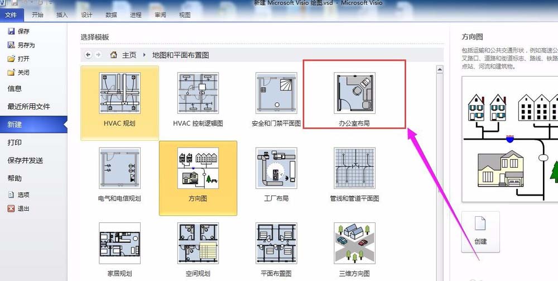Click the 保存 save icon
558x281 pixels.
11,31
